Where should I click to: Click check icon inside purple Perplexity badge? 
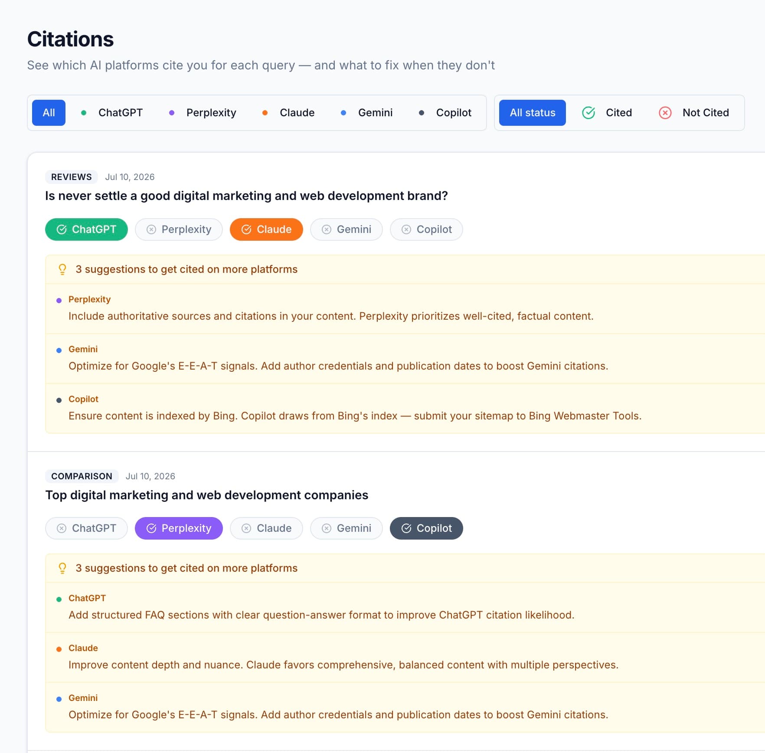(151, 528)
